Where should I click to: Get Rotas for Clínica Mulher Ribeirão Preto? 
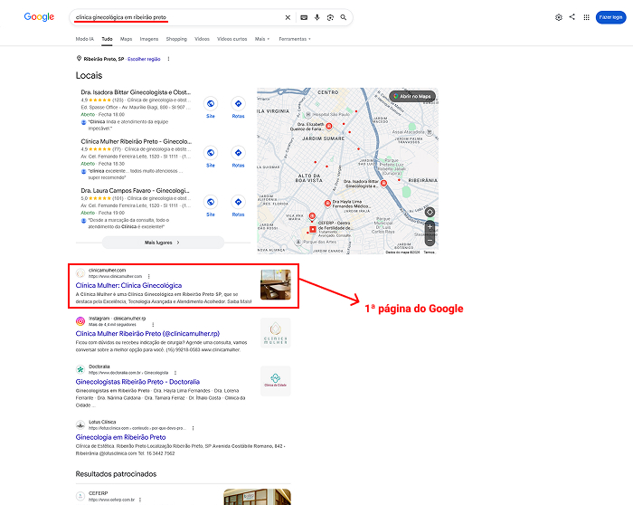click(238, 157)
